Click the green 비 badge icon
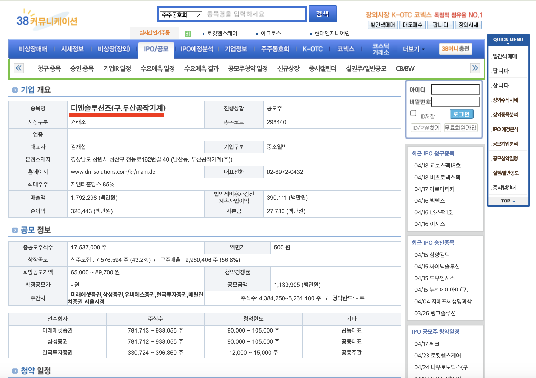 pyautogui.click(x=188, y=34)
